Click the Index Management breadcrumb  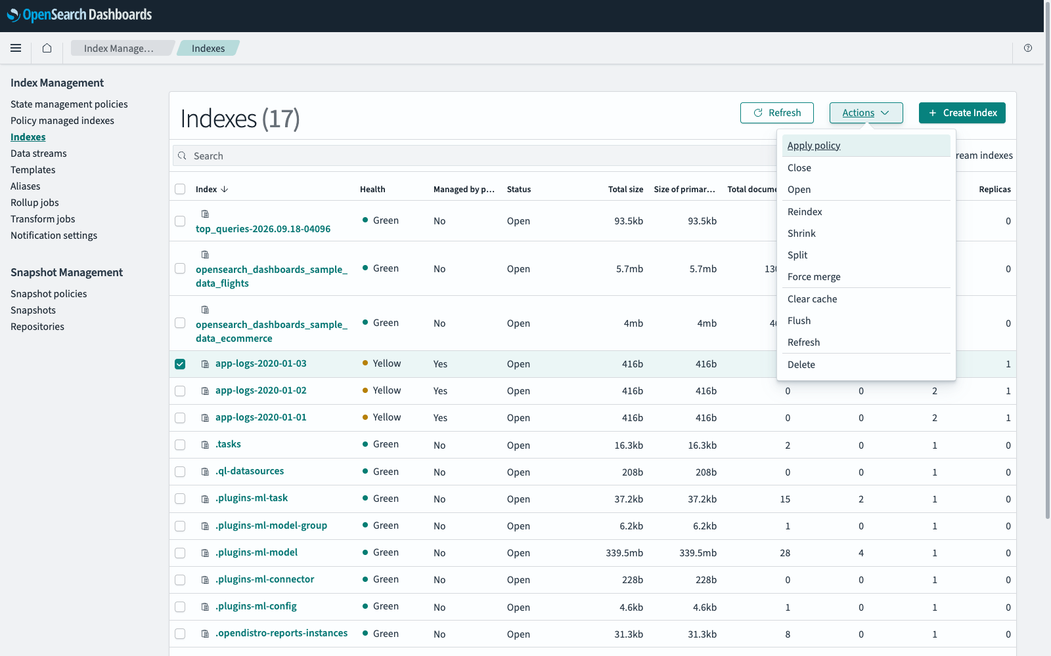(x=122, y=48)
